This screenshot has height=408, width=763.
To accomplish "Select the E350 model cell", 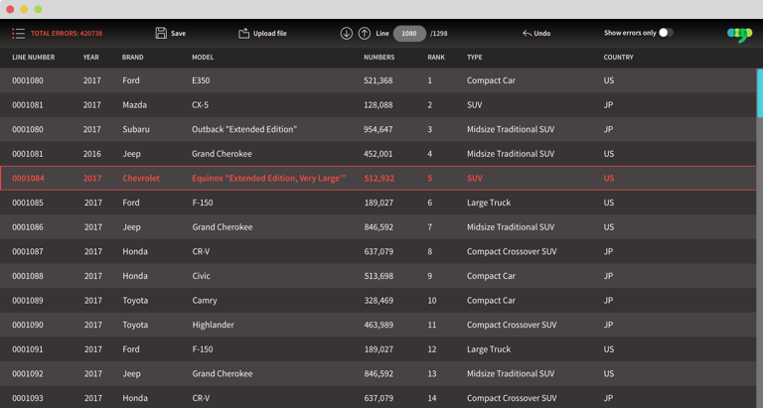I will click(x=201, y=80).
